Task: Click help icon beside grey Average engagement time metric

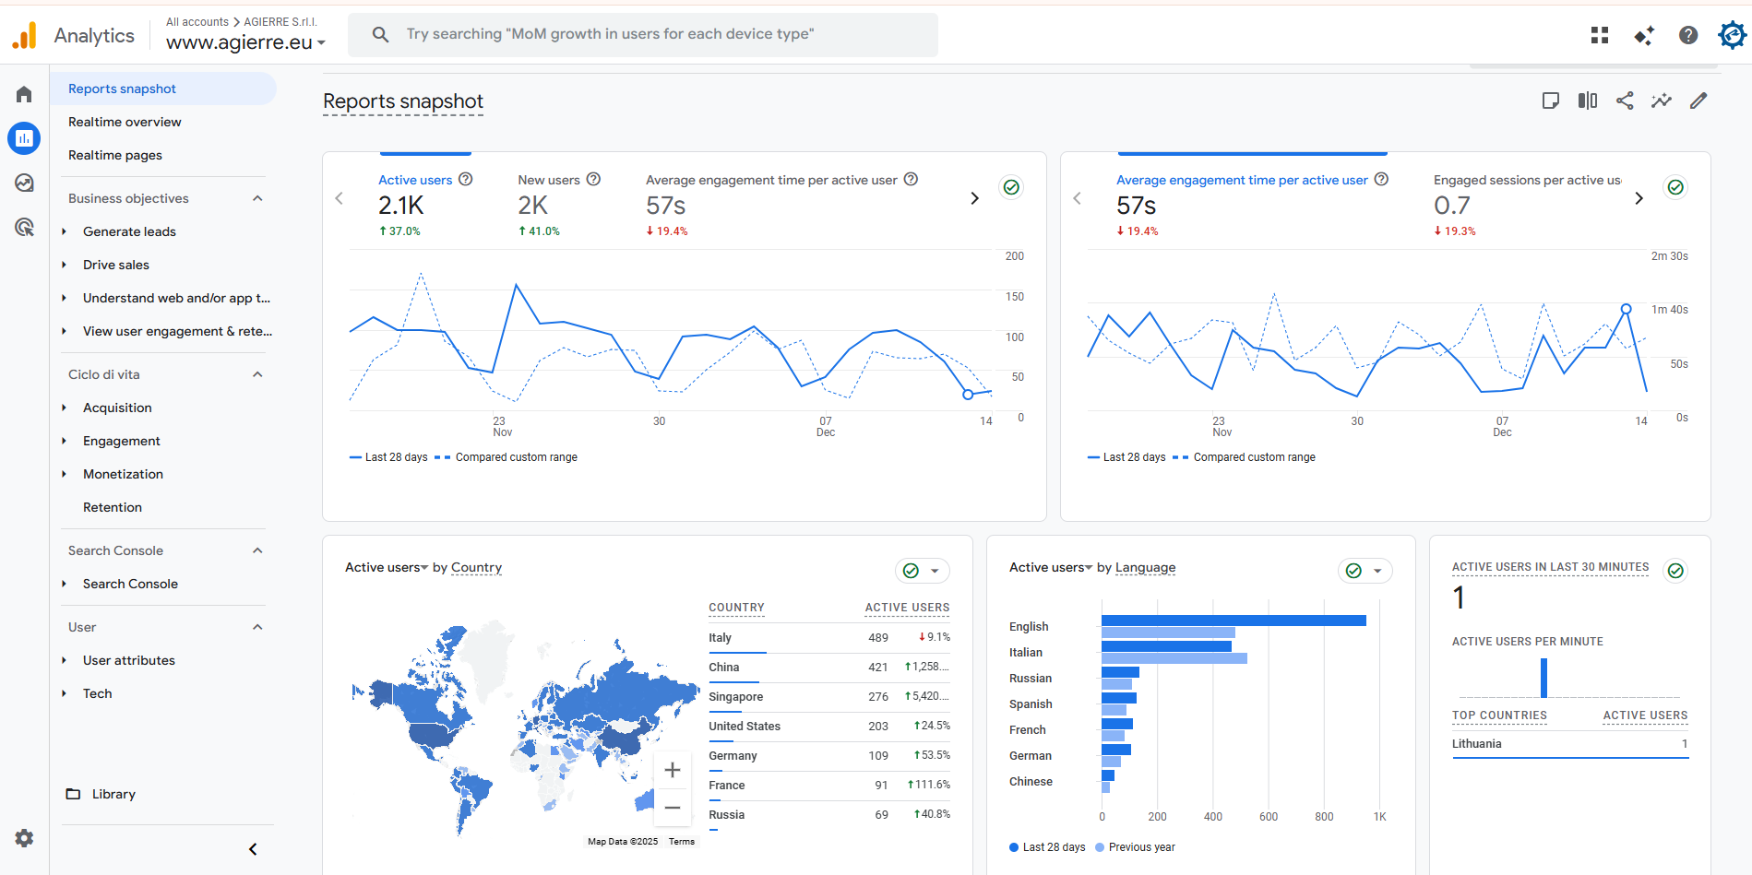Action: coord(911,179)
